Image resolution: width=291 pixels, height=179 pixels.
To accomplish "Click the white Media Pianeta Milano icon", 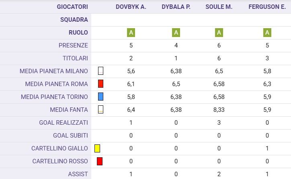I will tap(100, 71).
